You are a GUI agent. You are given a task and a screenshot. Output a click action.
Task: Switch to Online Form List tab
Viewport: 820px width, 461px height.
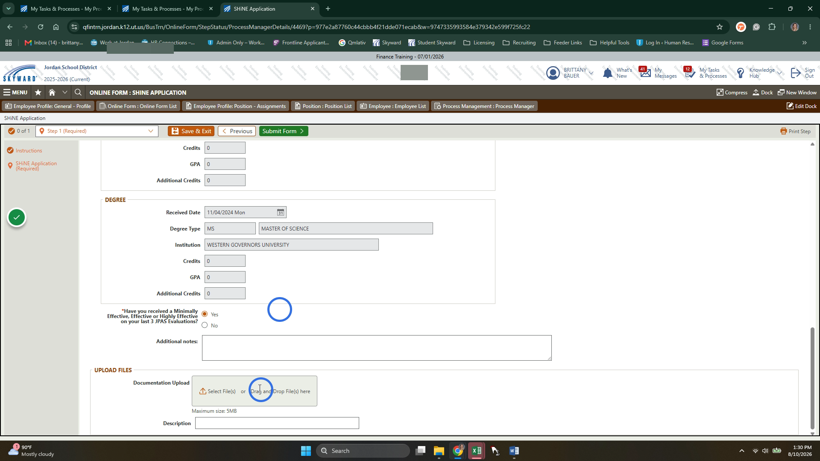point(138,106)
